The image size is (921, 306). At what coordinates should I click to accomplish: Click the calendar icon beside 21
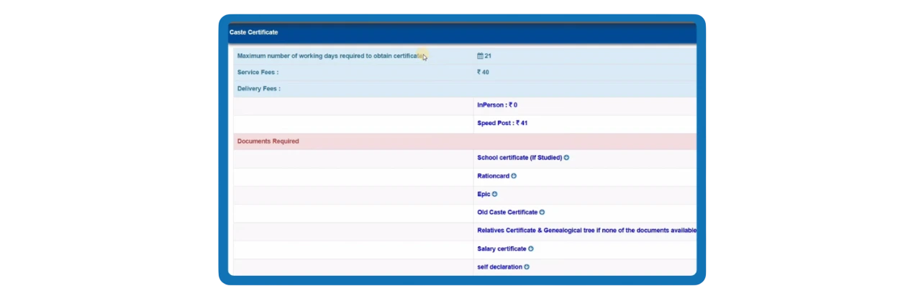[x=480, y=56]
